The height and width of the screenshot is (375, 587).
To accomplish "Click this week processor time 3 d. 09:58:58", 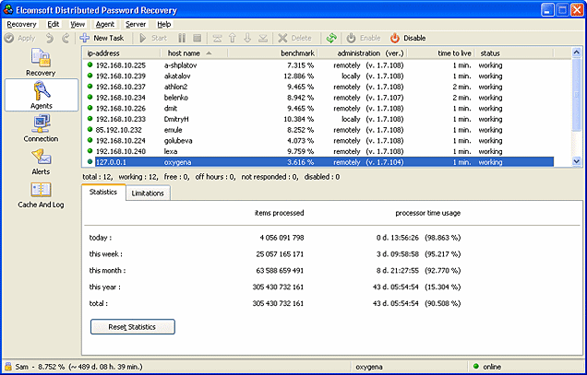I will [398, 254].
